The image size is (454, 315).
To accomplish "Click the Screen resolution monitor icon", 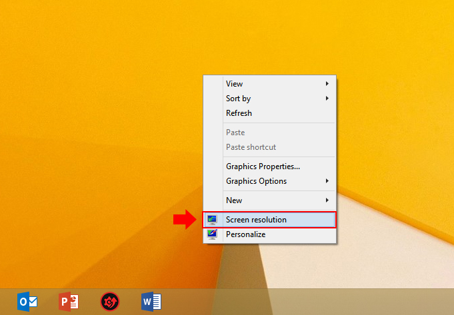I will [212, 220].
